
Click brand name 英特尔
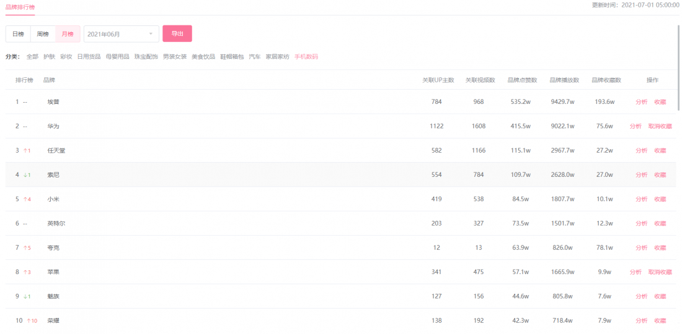point(56,223)
